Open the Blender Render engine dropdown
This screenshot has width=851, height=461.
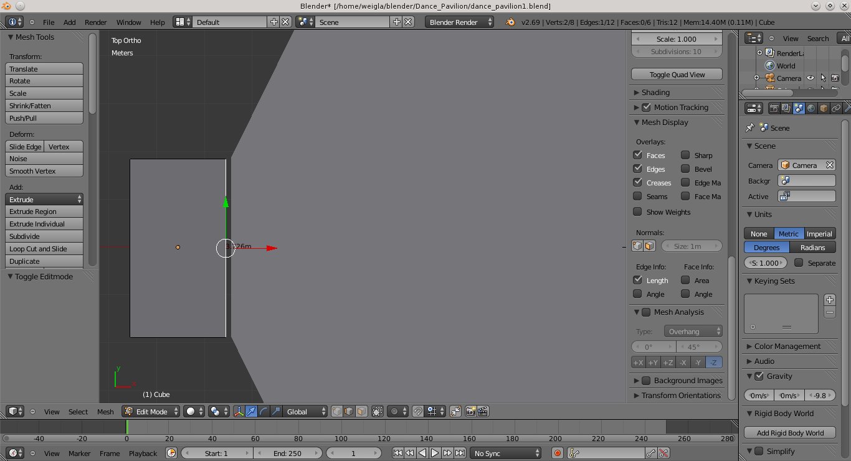pos(459,21)
